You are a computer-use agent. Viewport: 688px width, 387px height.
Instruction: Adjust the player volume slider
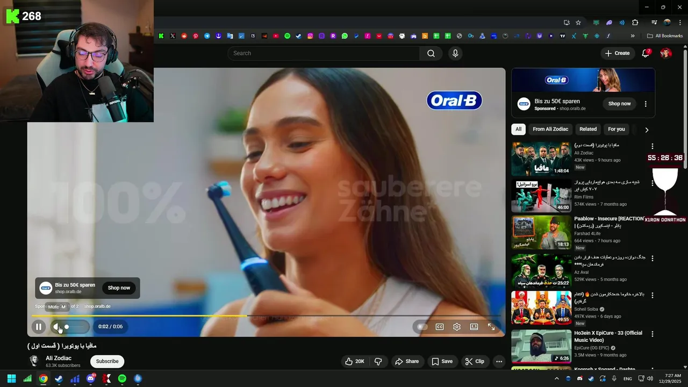tap(76, 326)
